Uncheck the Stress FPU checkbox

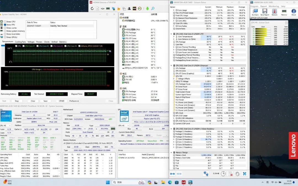click(x=5, y=25)
